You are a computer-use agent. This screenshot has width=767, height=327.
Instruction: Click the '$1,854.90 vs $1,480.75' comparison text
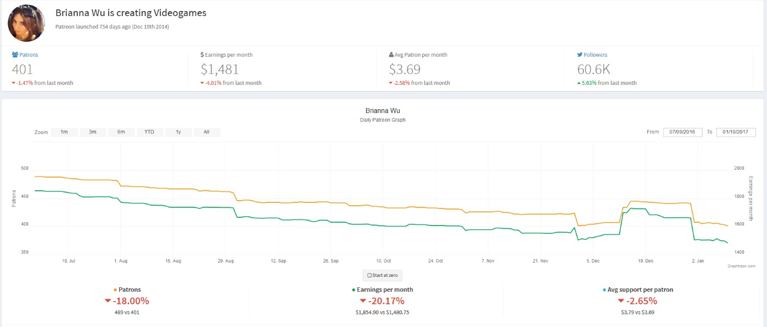click(382, 313)
